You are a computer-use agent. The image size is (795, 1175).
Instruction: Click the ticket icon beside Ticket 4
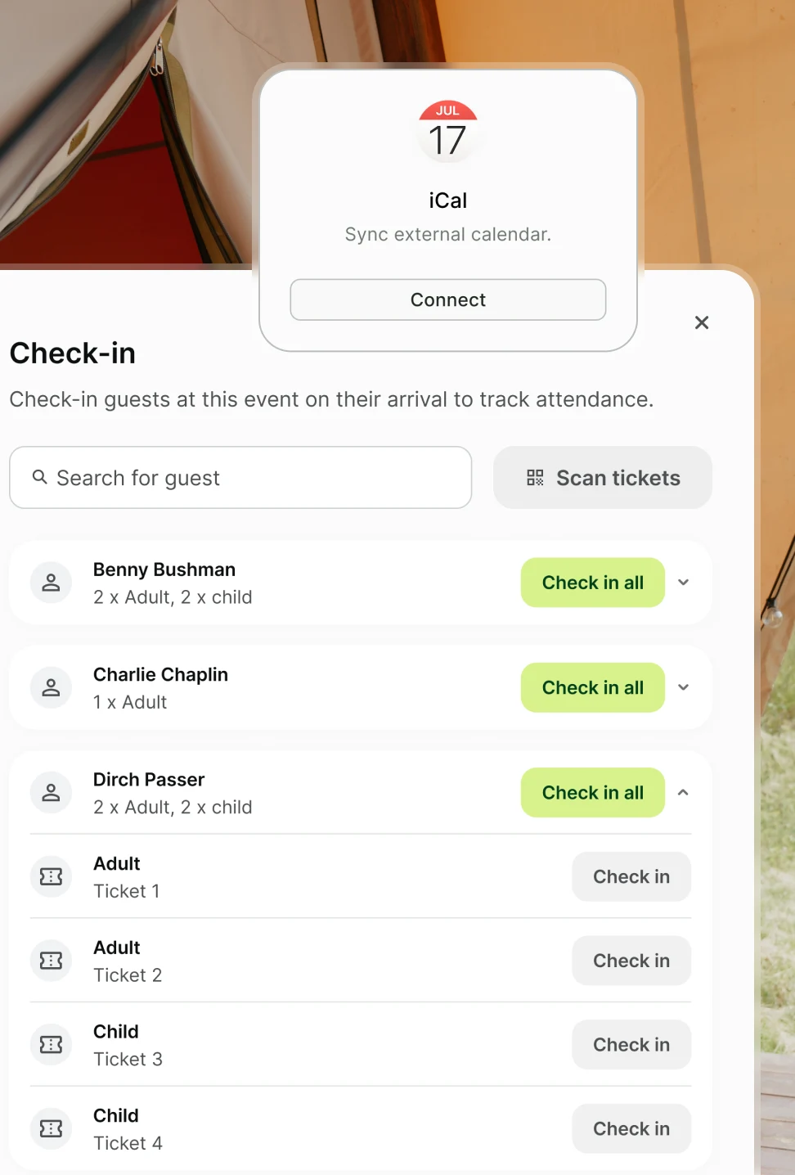[51, 1128]
